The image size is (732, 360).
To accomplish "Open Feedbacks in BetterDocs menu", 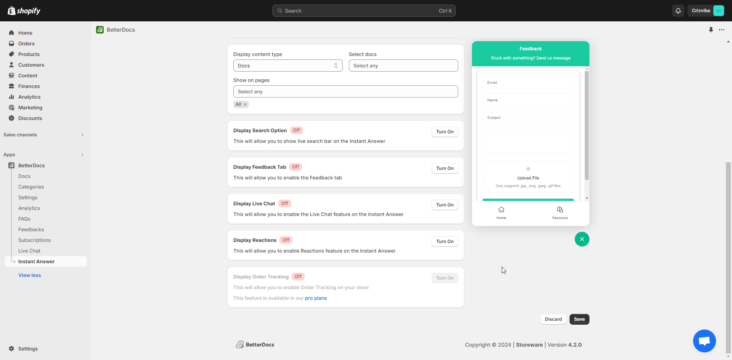I will [31, 229].
